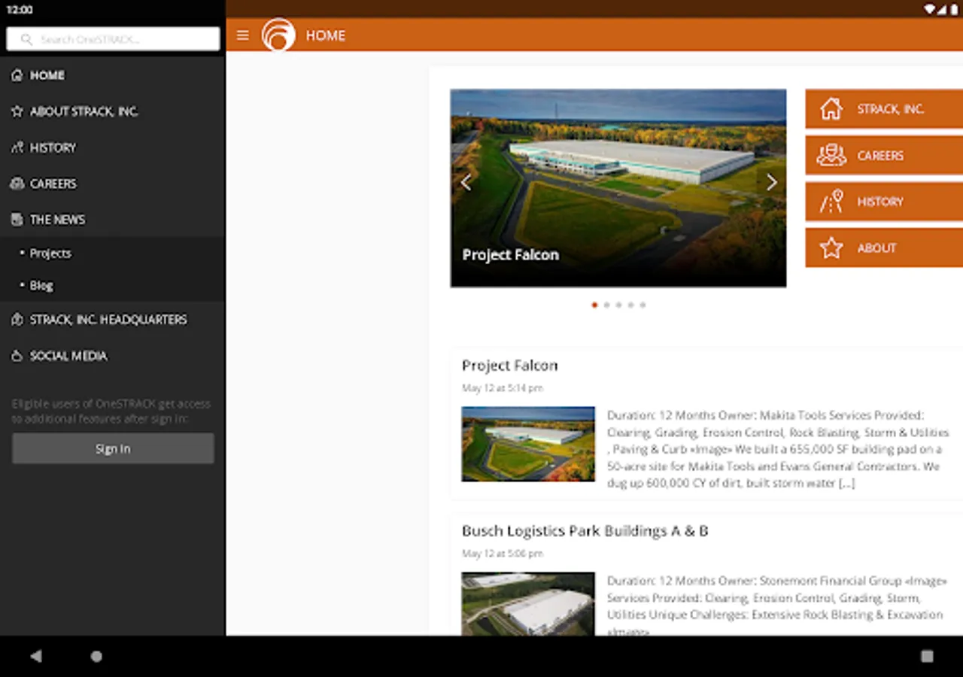Click the Sign In button
The image size is (963, 677).
click(113, 448)
